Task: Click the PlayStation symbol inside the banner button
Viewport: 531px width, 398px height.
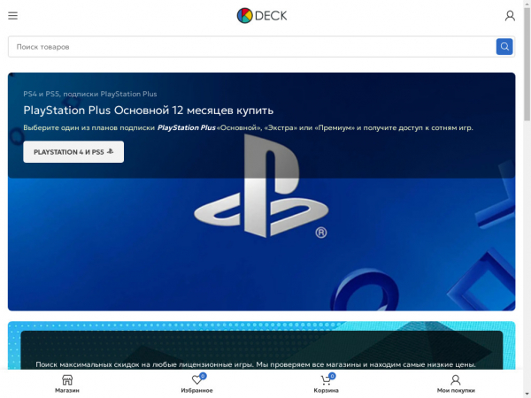Action: pyautogui.click(x=111, y=152)
